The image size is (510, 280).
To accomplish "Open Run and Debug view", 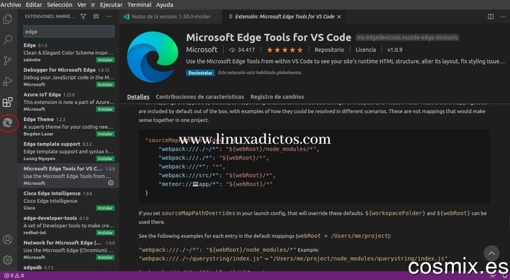I will tap(8, 81).
